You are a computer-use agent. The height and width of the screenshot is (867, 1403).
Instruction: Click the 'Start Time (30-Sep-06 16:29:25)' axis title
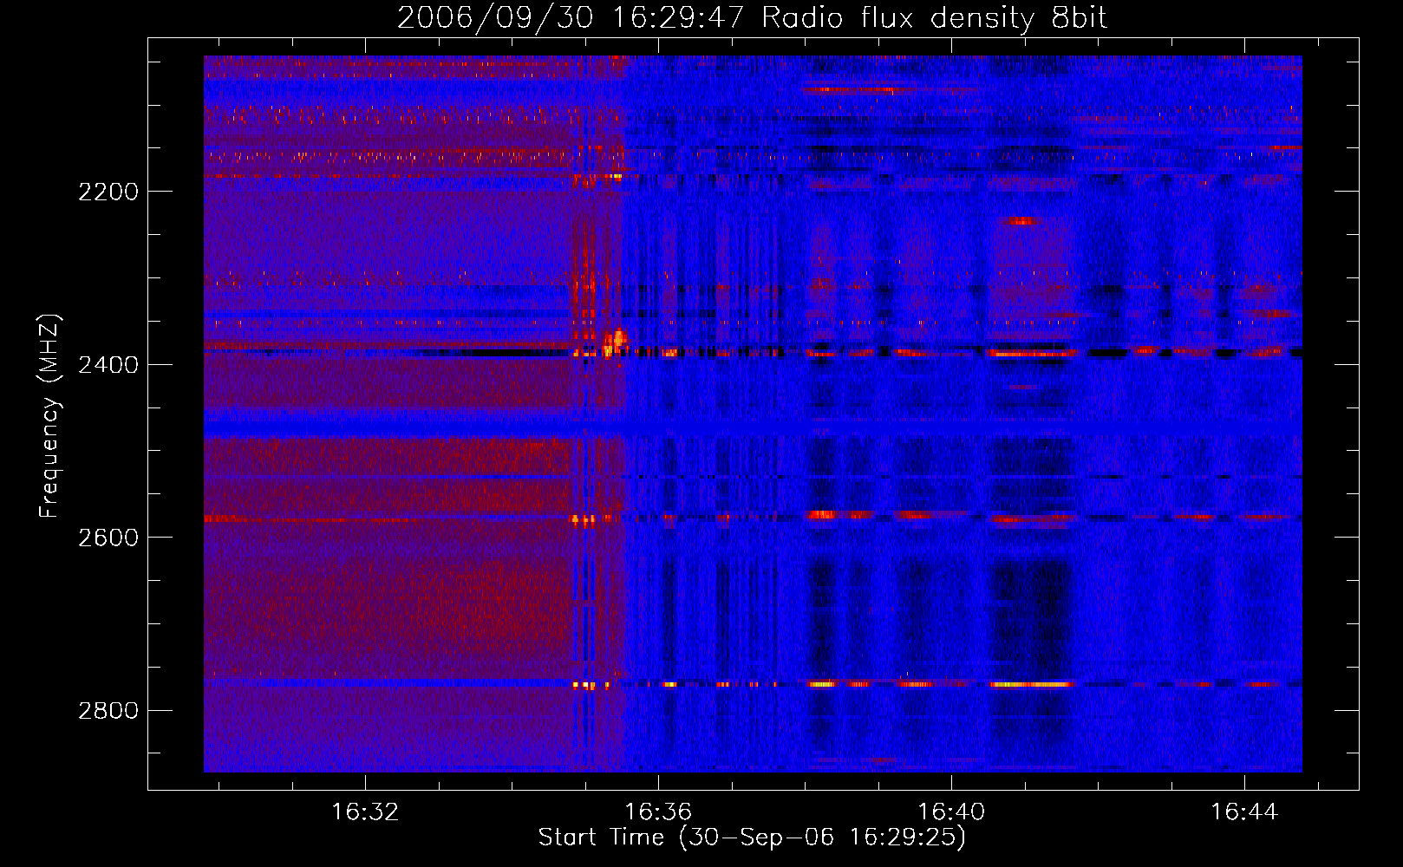click(752, 838)
